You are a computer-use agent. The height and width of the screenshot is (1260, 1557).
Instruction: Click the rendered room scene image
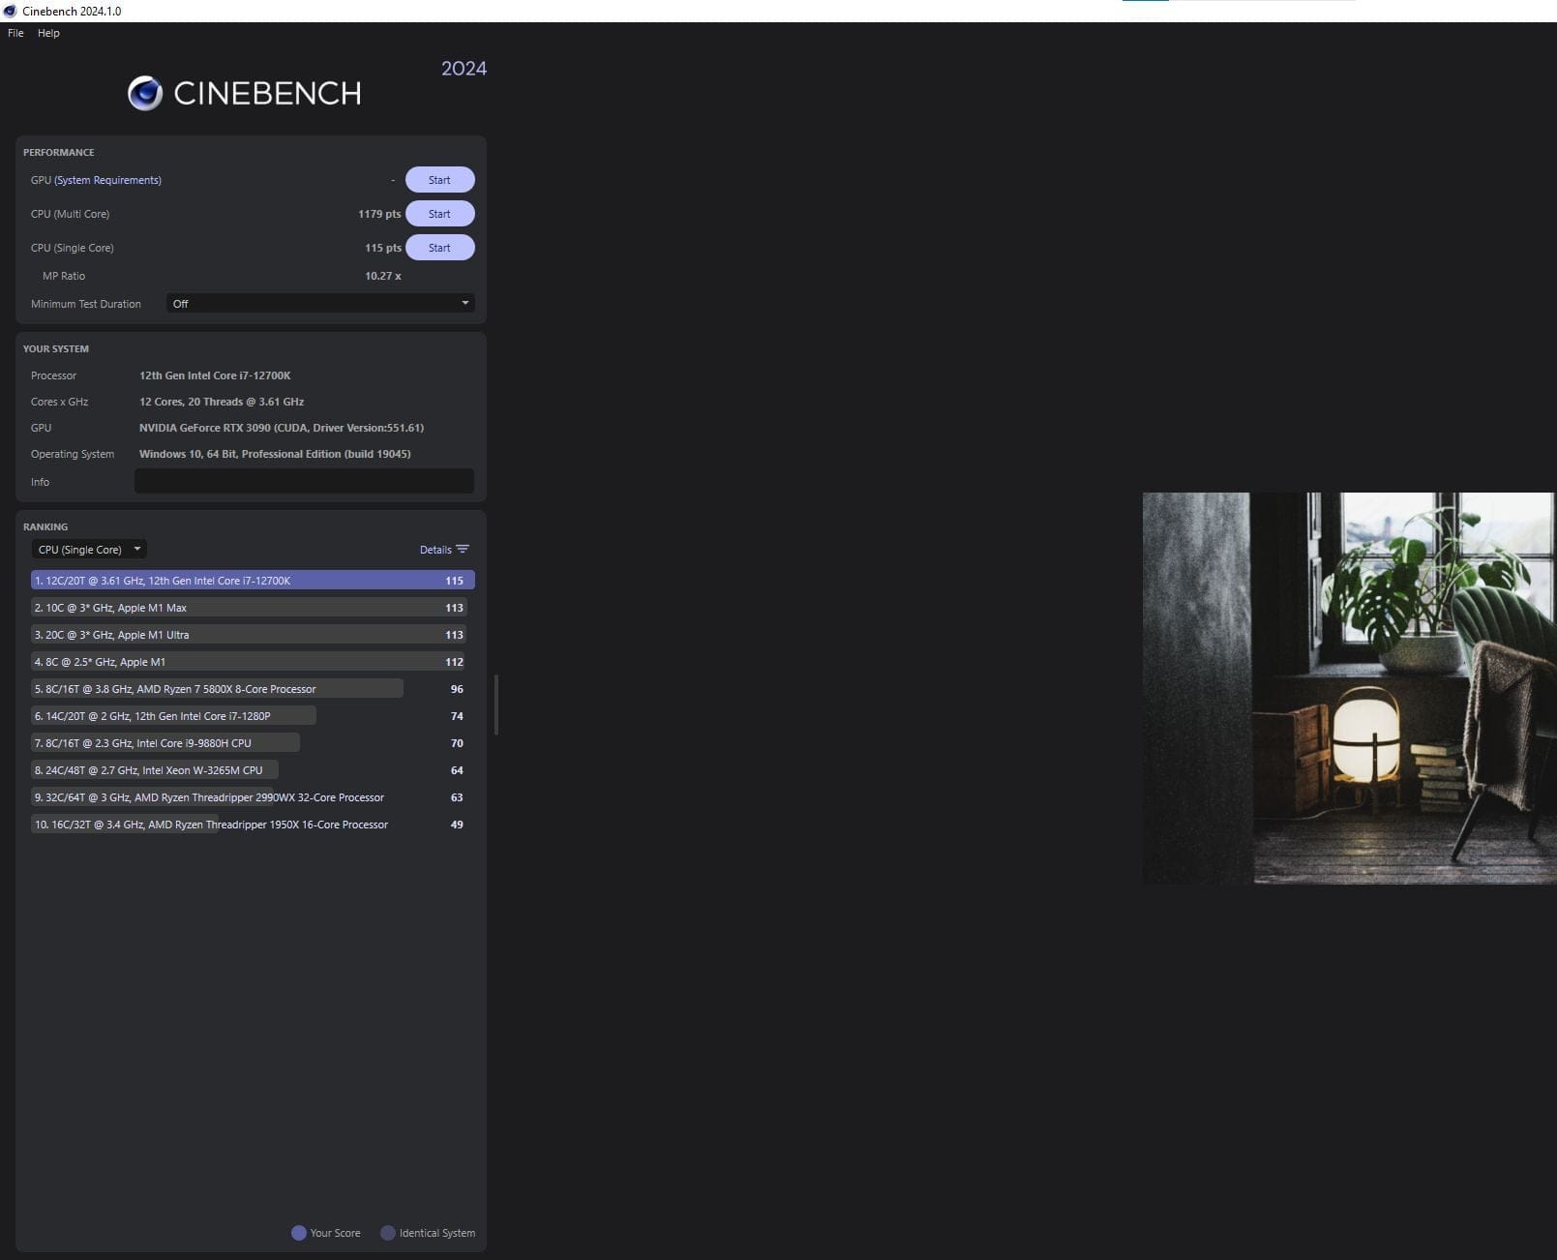[x=1349, y=688]
